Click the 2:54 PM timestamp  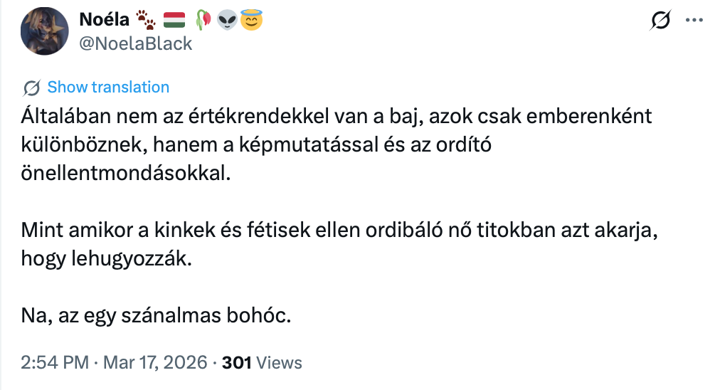point(54,362)
